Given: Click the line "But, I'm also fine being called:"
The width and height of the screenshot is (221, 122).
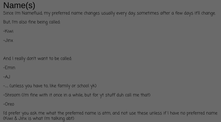Looking at the screenshot, I should pos(32,22).
